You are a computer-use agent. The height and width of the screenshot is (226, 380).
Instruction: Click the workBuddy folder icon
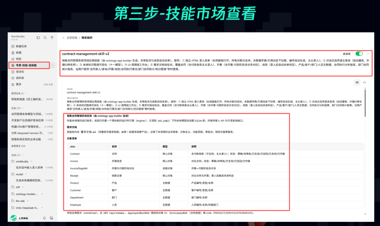(13, 161)
